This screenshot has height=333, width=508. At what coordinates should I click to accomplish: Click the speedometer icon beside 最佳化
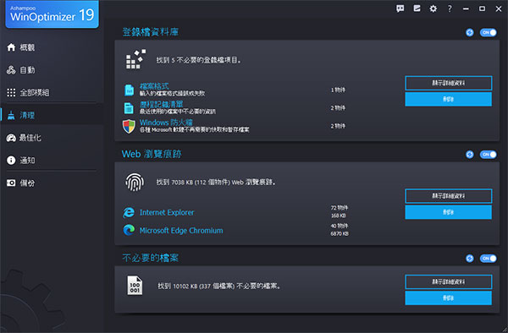[x=11, y=138]
